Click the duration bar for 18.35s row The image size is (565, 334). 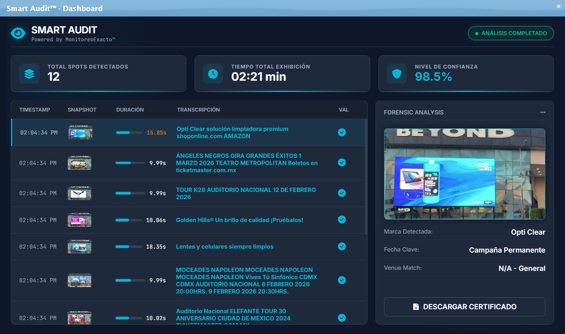pos(129,247)
